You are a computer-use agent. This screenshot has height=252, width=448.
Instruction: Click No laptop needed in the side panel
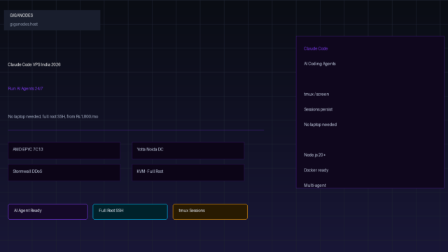320,125
